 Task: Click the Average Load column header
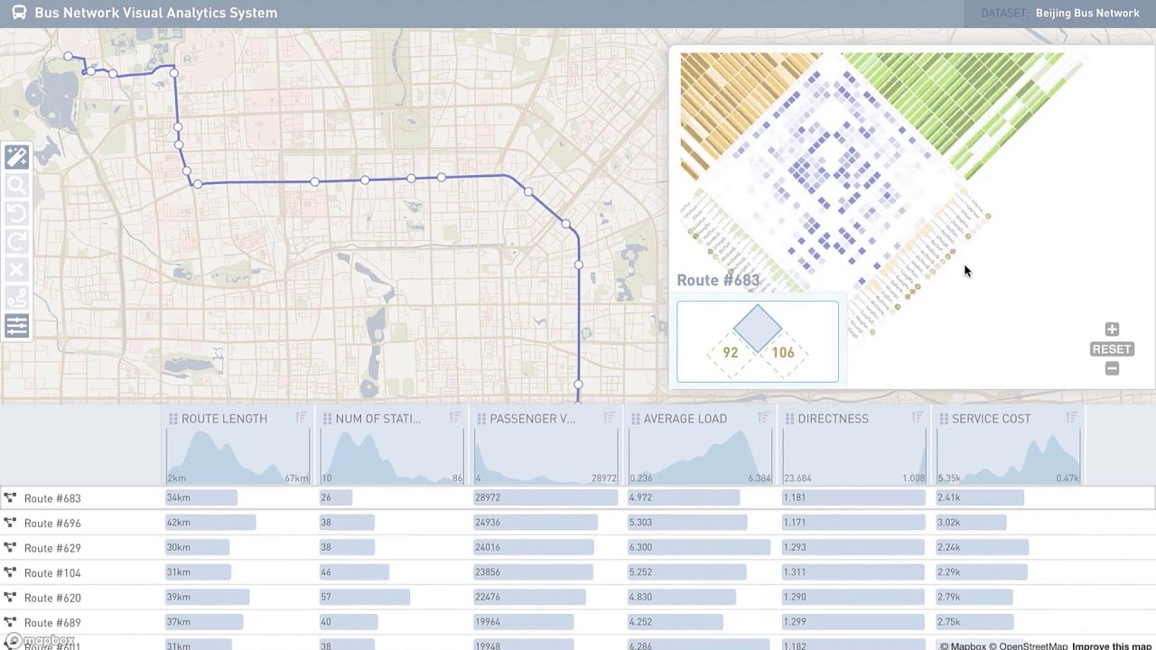(x=685, y=418)
